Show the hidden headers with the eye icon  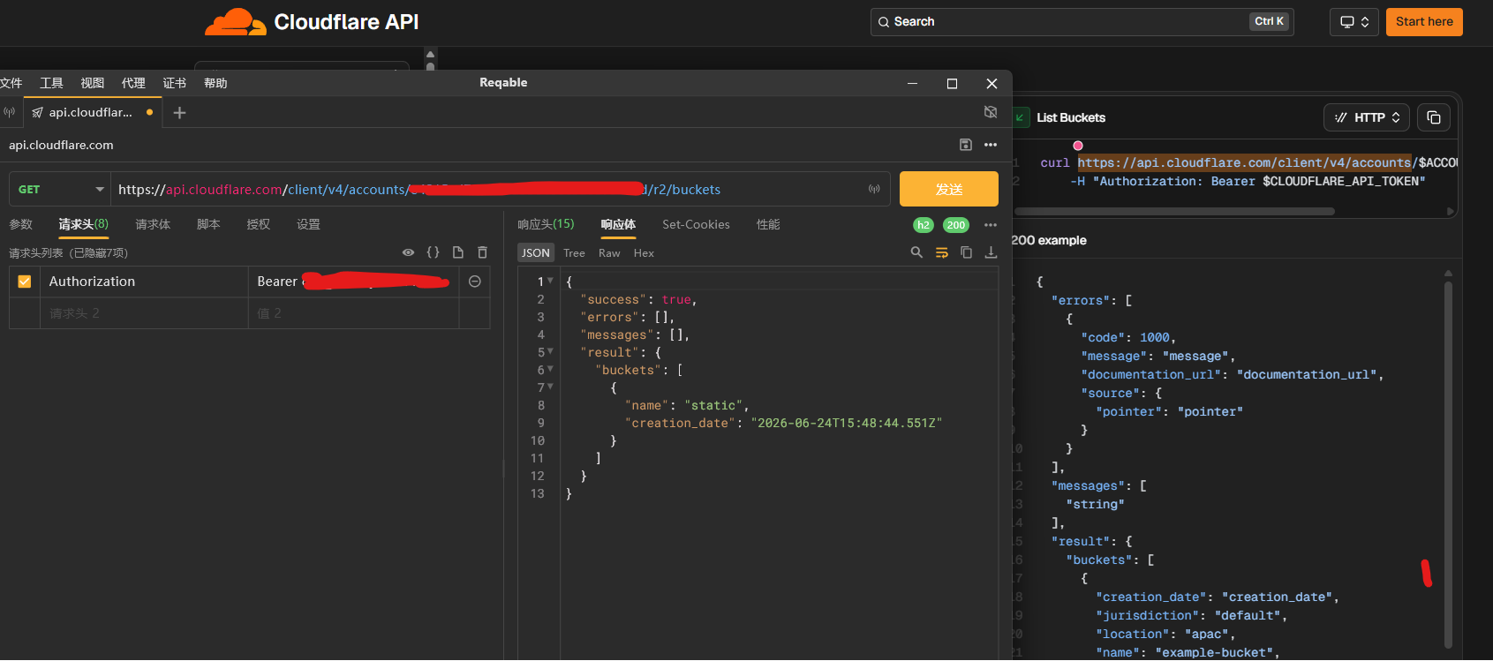408,252
